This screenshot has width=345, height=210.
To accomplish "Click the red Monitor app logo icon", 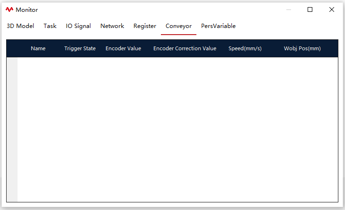I will [x=9, y=9].
